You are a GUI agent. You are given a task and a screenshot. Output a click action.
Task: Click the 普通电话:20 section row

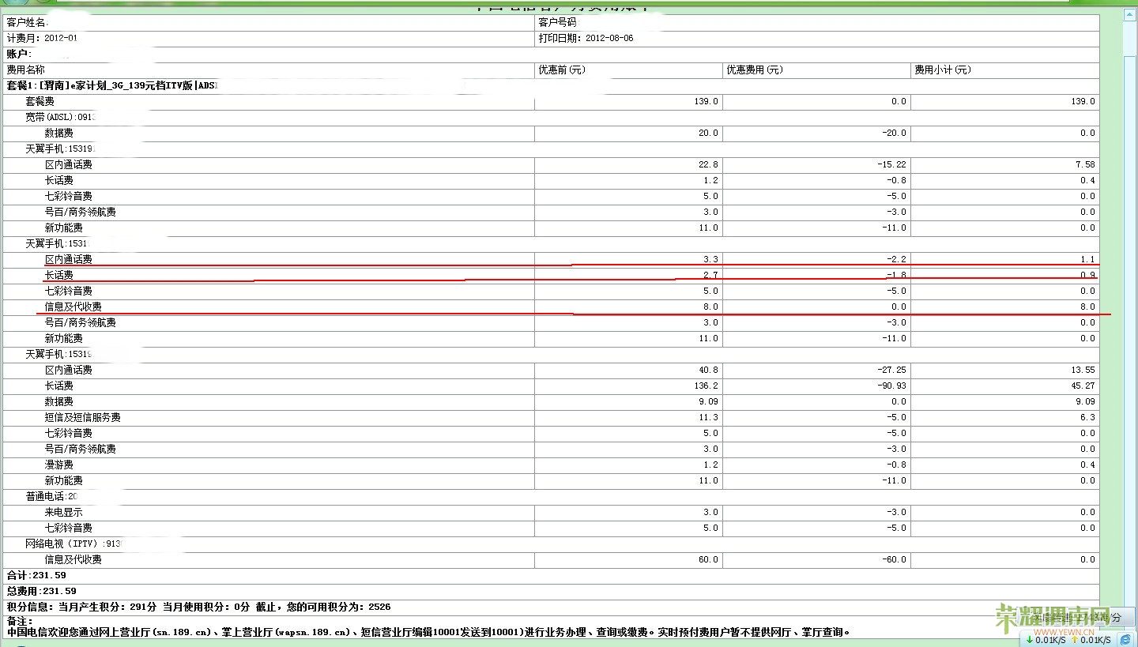pos(551,496)
